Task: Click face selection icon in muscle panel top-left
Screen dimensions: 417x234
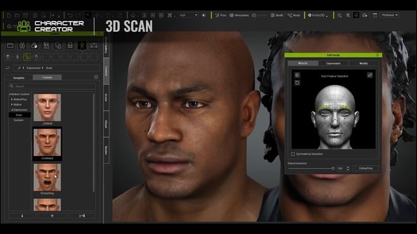Action: click(x=297, y=75)
